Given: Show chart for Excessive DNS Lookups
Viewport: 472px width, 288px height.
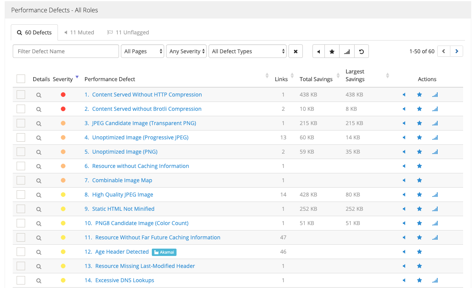Looking at the screenshot, I should pos(435,280).
